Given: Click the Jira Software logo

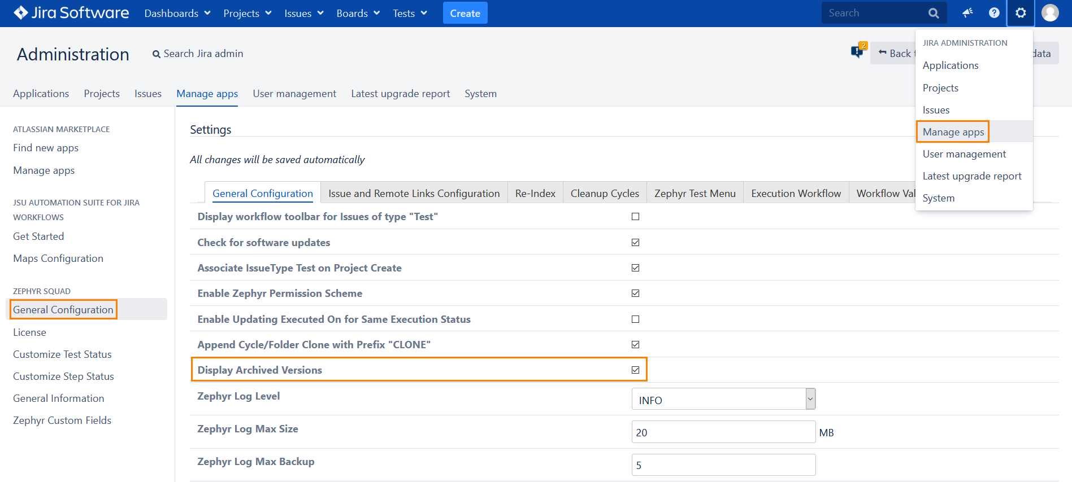Looking at the screenshot, I should point(71,13).
